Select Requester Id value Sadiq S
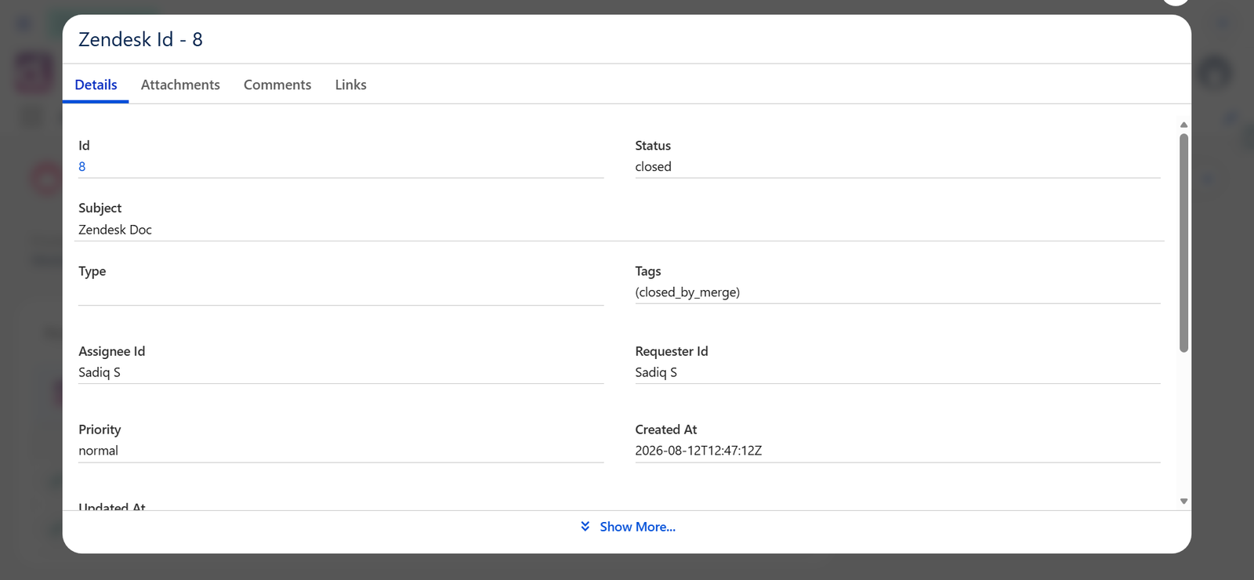 (x=656, y=372)
